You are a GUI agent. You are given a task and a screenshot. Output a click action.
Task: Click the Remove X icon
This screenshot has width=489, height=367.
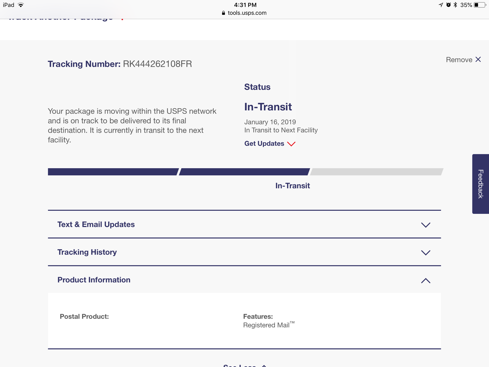tap(478, 59)
